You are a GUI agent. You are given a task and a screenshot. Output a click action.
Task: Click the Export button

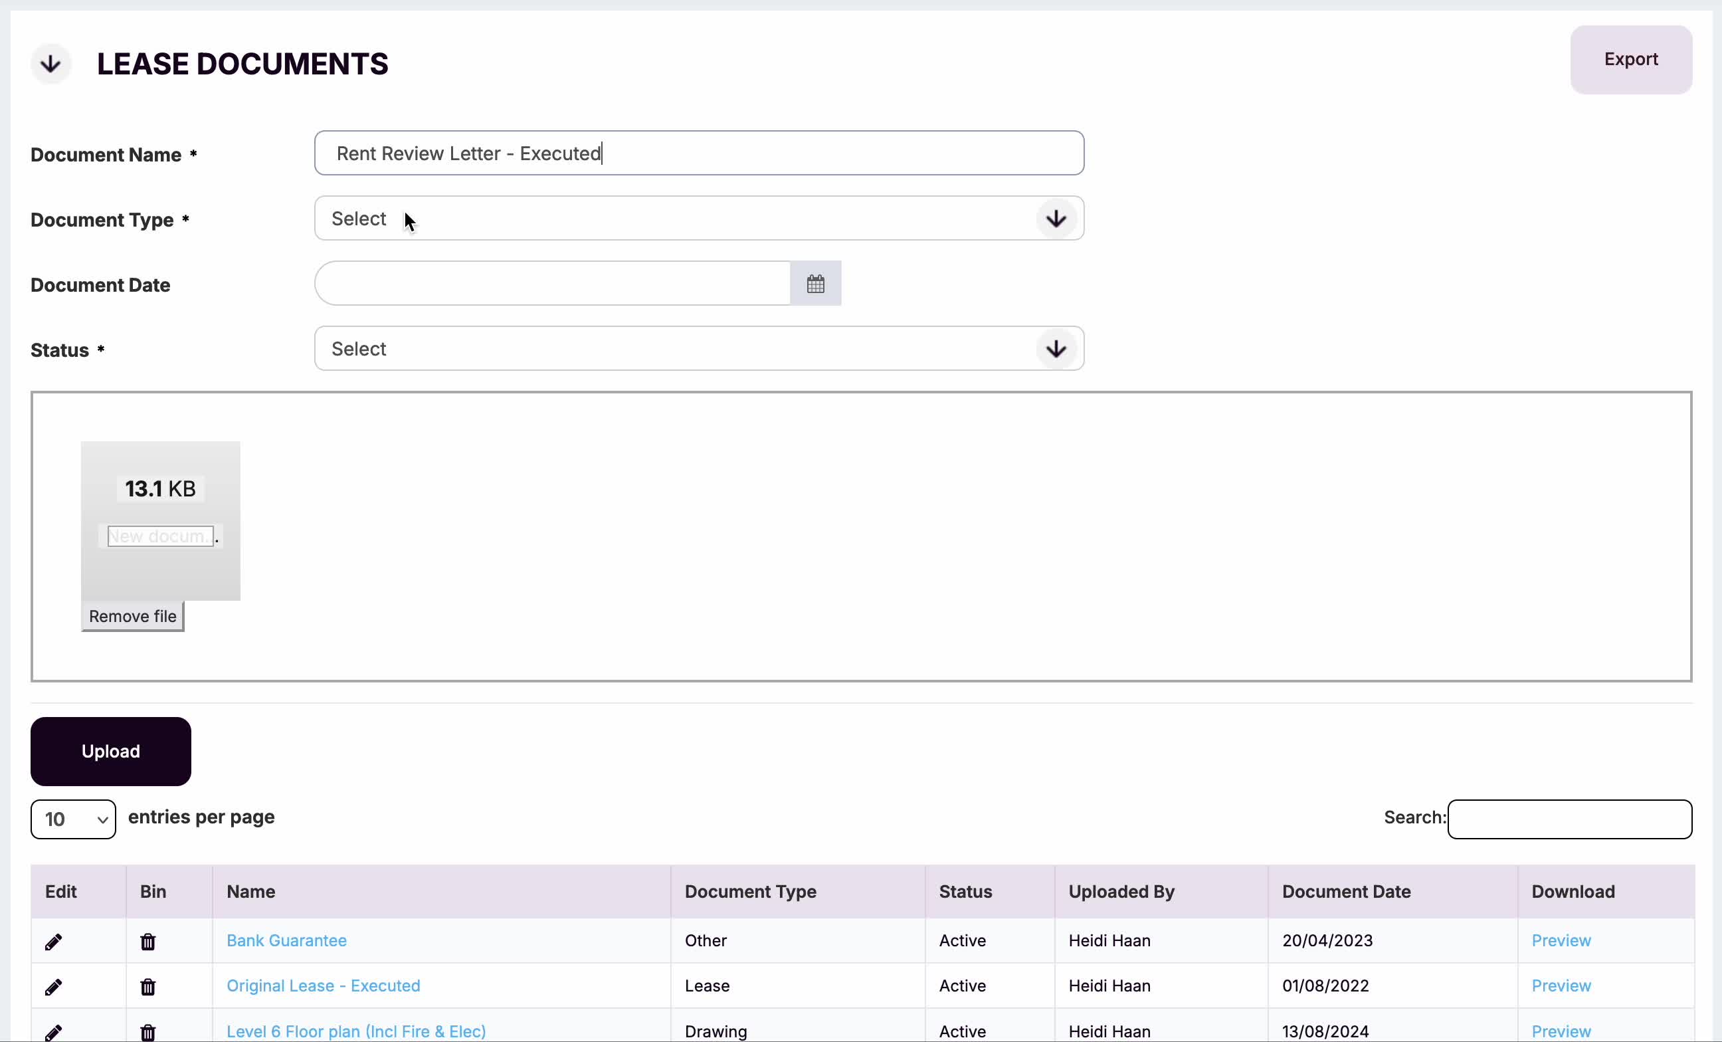[1630, 59]
